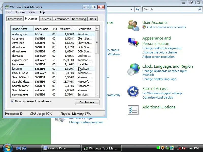Click the magnifier icon in Search box
The width and height of the screenshot is (203, 152).
[x=199, y=9]
